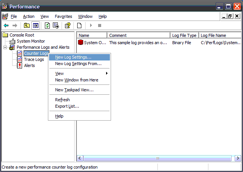Viewport: 243px width, 172px height.
Task: Click the Help toolbar icon
Action: [68, 25]
